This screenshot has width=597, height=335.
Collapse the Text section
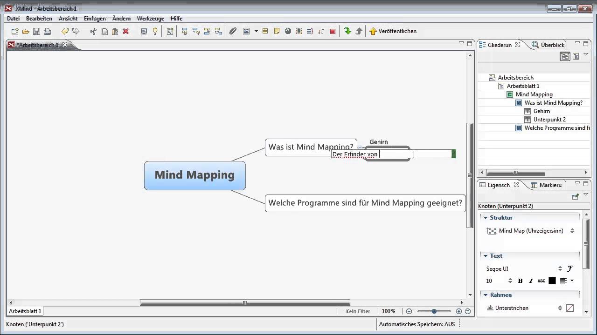(x=486, y=256)
